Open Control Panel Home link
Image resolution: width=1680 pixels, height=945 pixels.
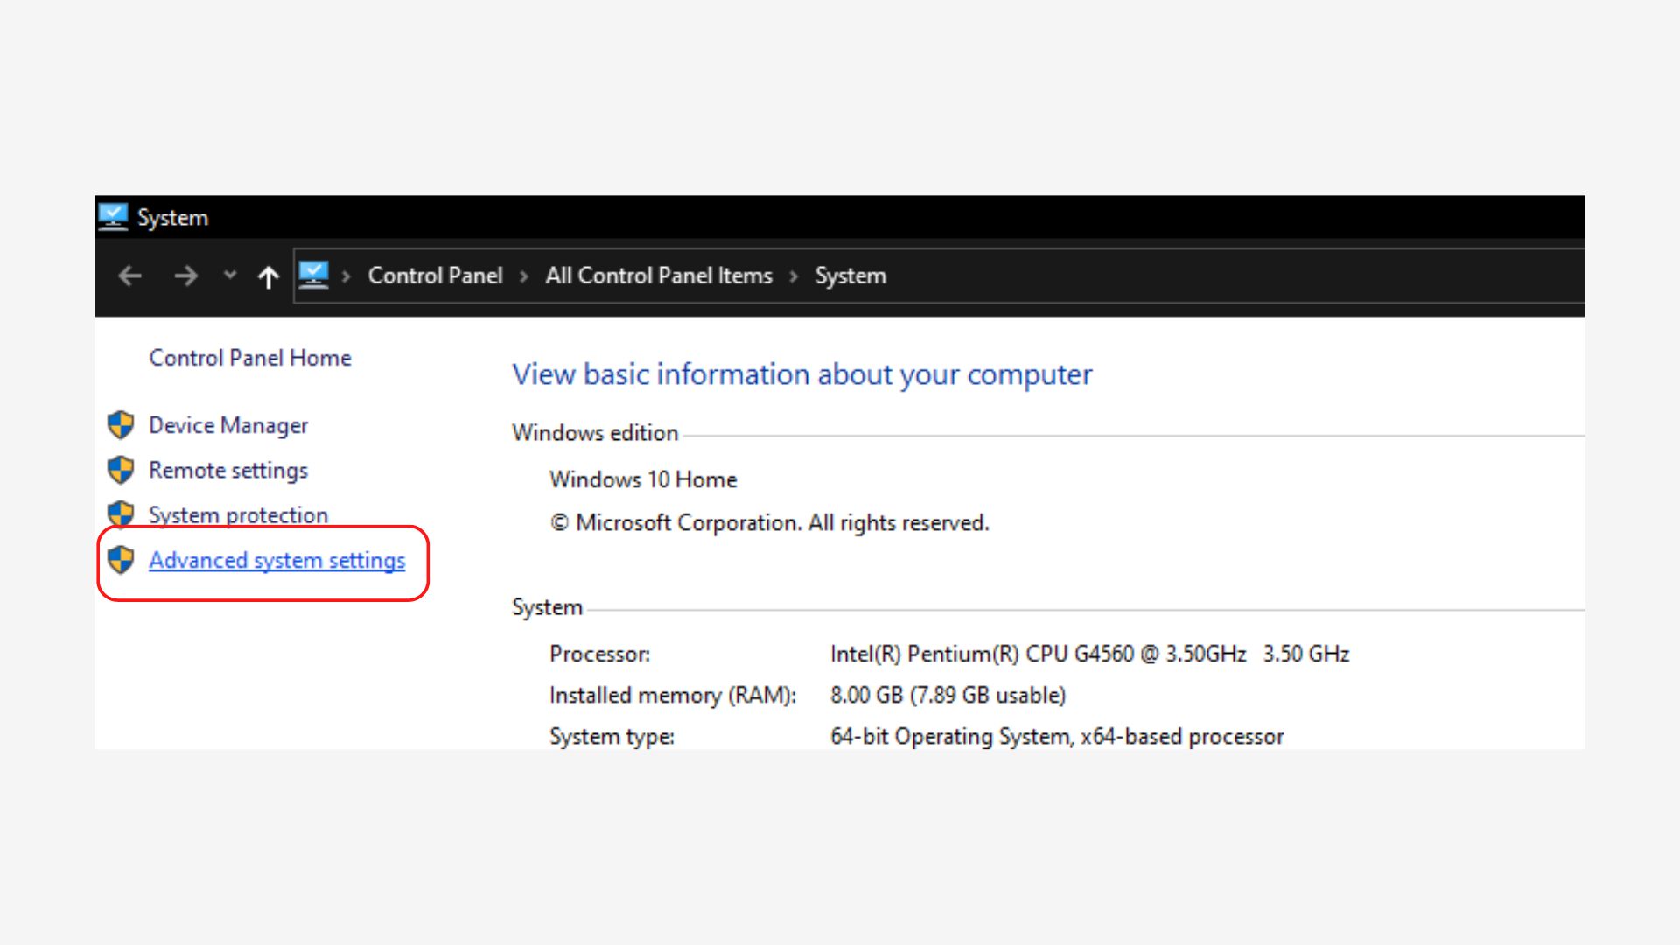click(x=249, y=358)
